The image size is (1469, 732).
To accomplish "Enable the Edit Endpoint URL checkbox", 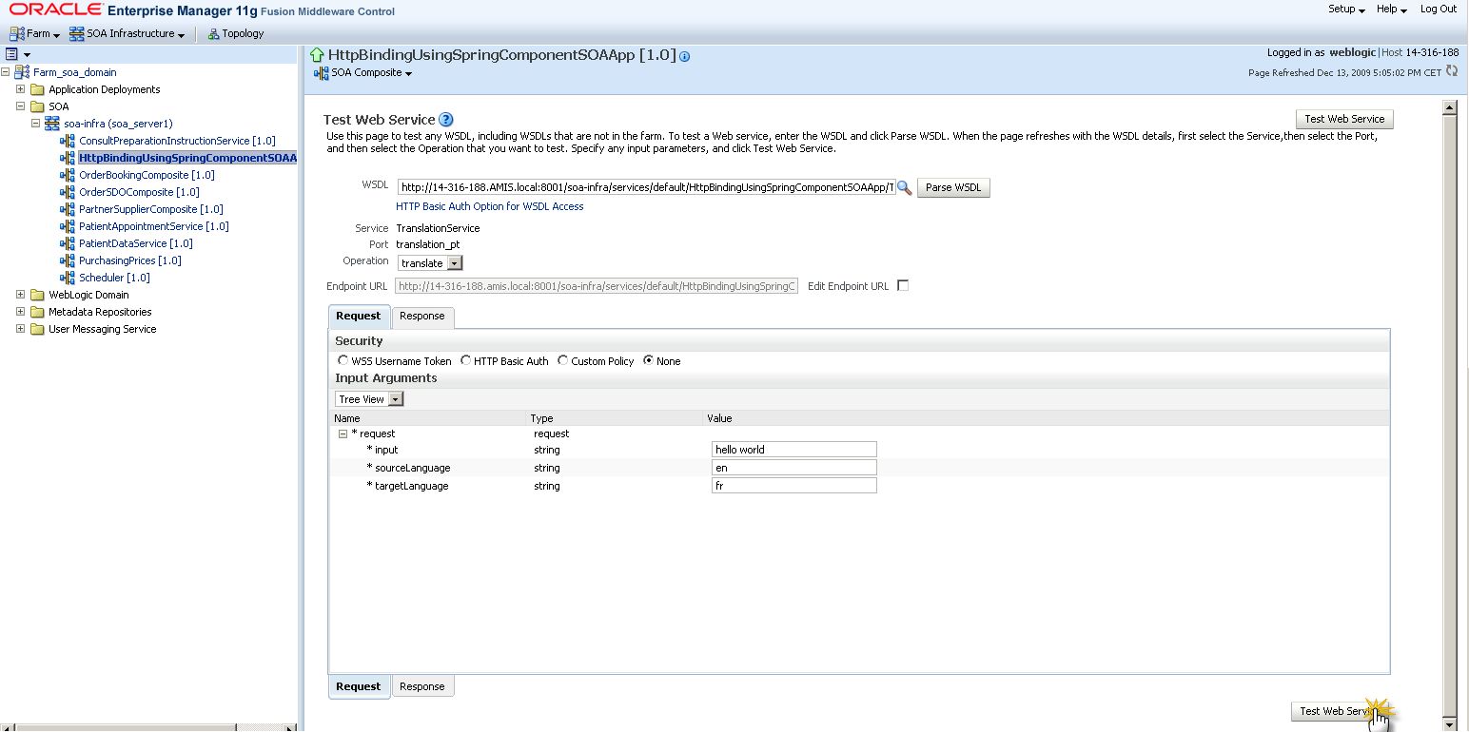I will pyautogui.click(x=903, y=286).
